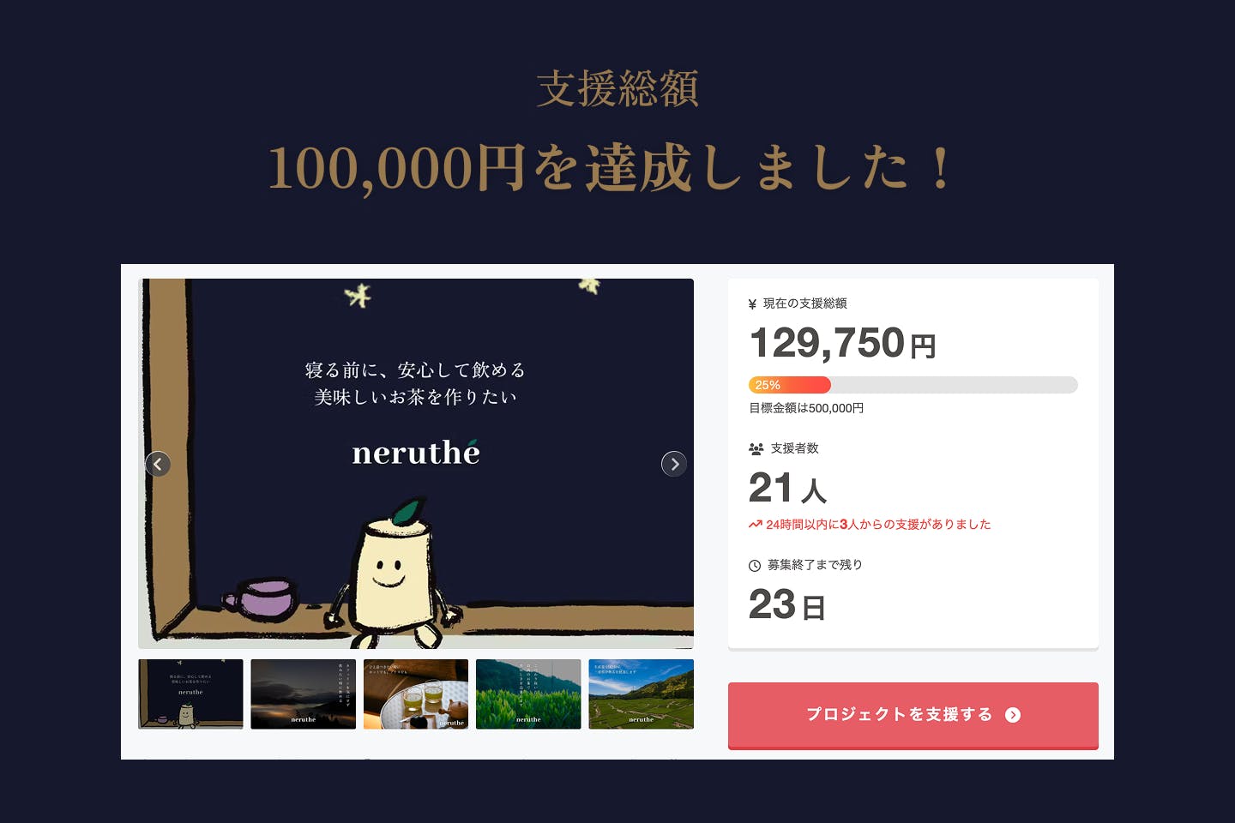1235x823 pixels.
Task: Click the 25% funding progress bar
Action: (x=913, y=385)
